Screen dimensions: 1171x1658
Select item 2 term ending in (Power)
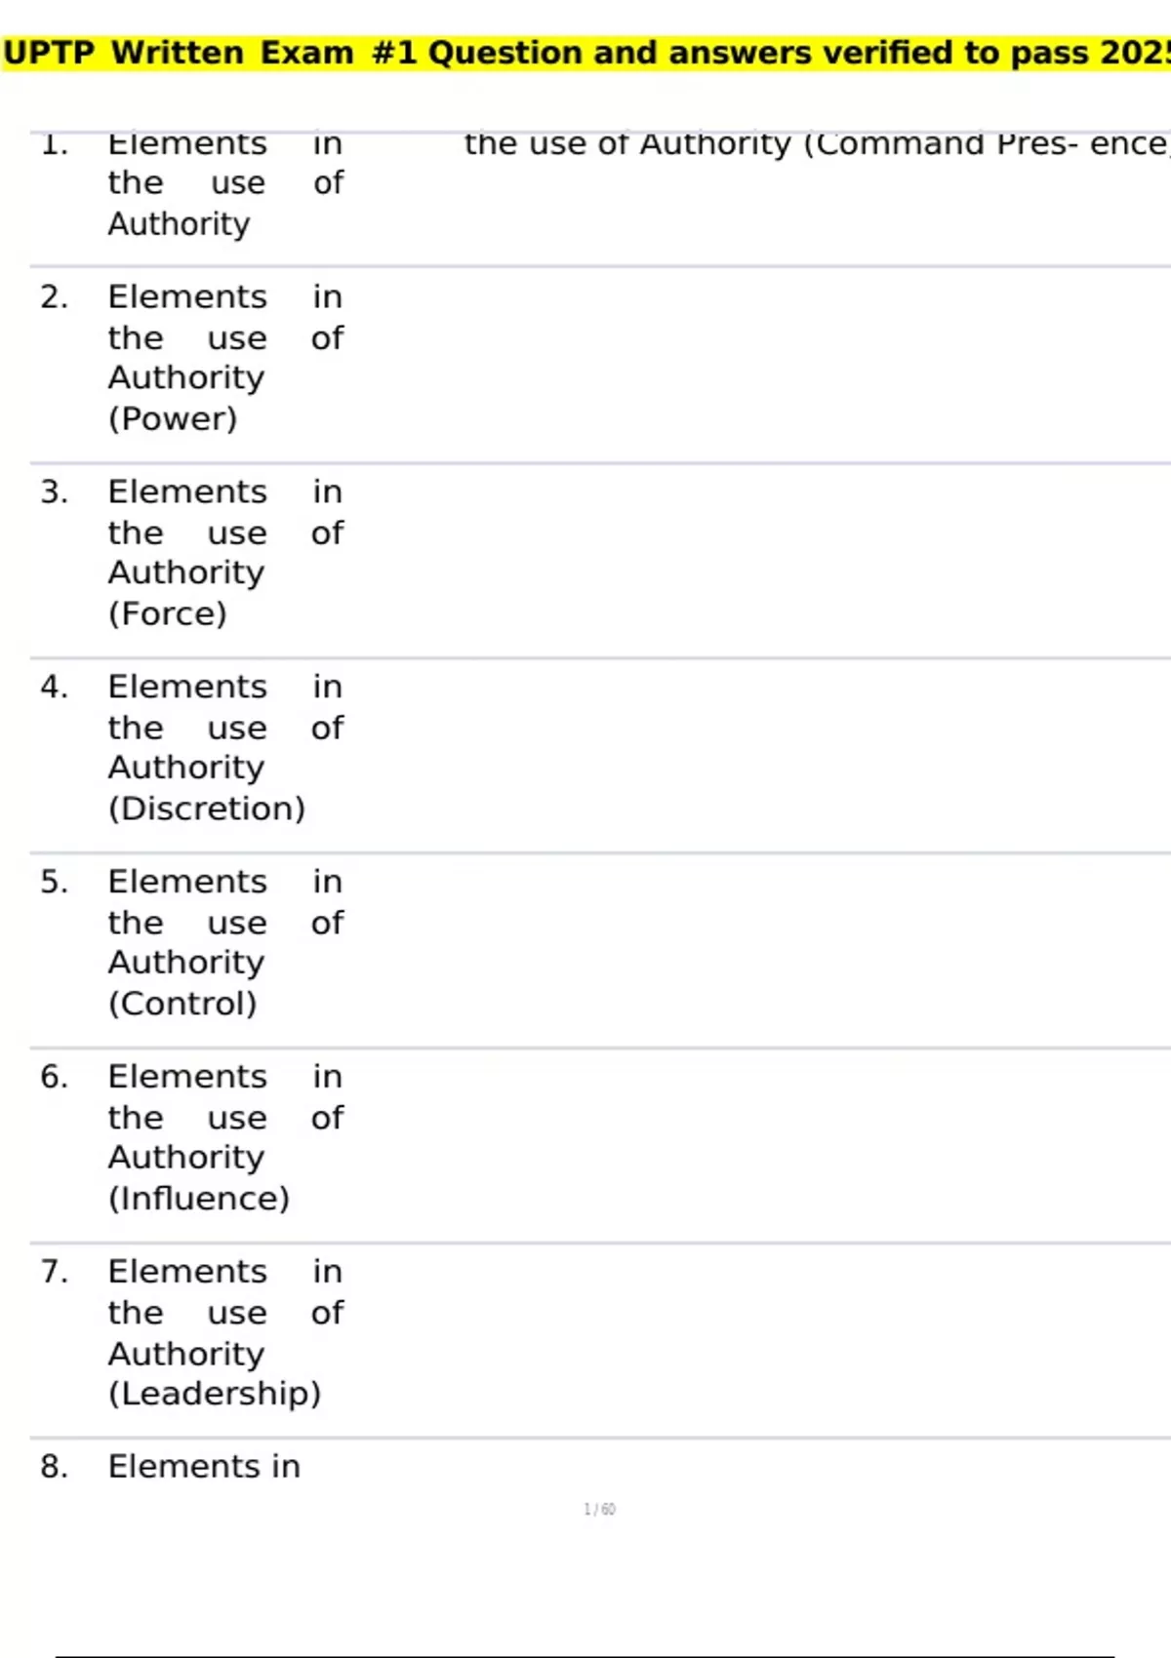coord(225,357)
